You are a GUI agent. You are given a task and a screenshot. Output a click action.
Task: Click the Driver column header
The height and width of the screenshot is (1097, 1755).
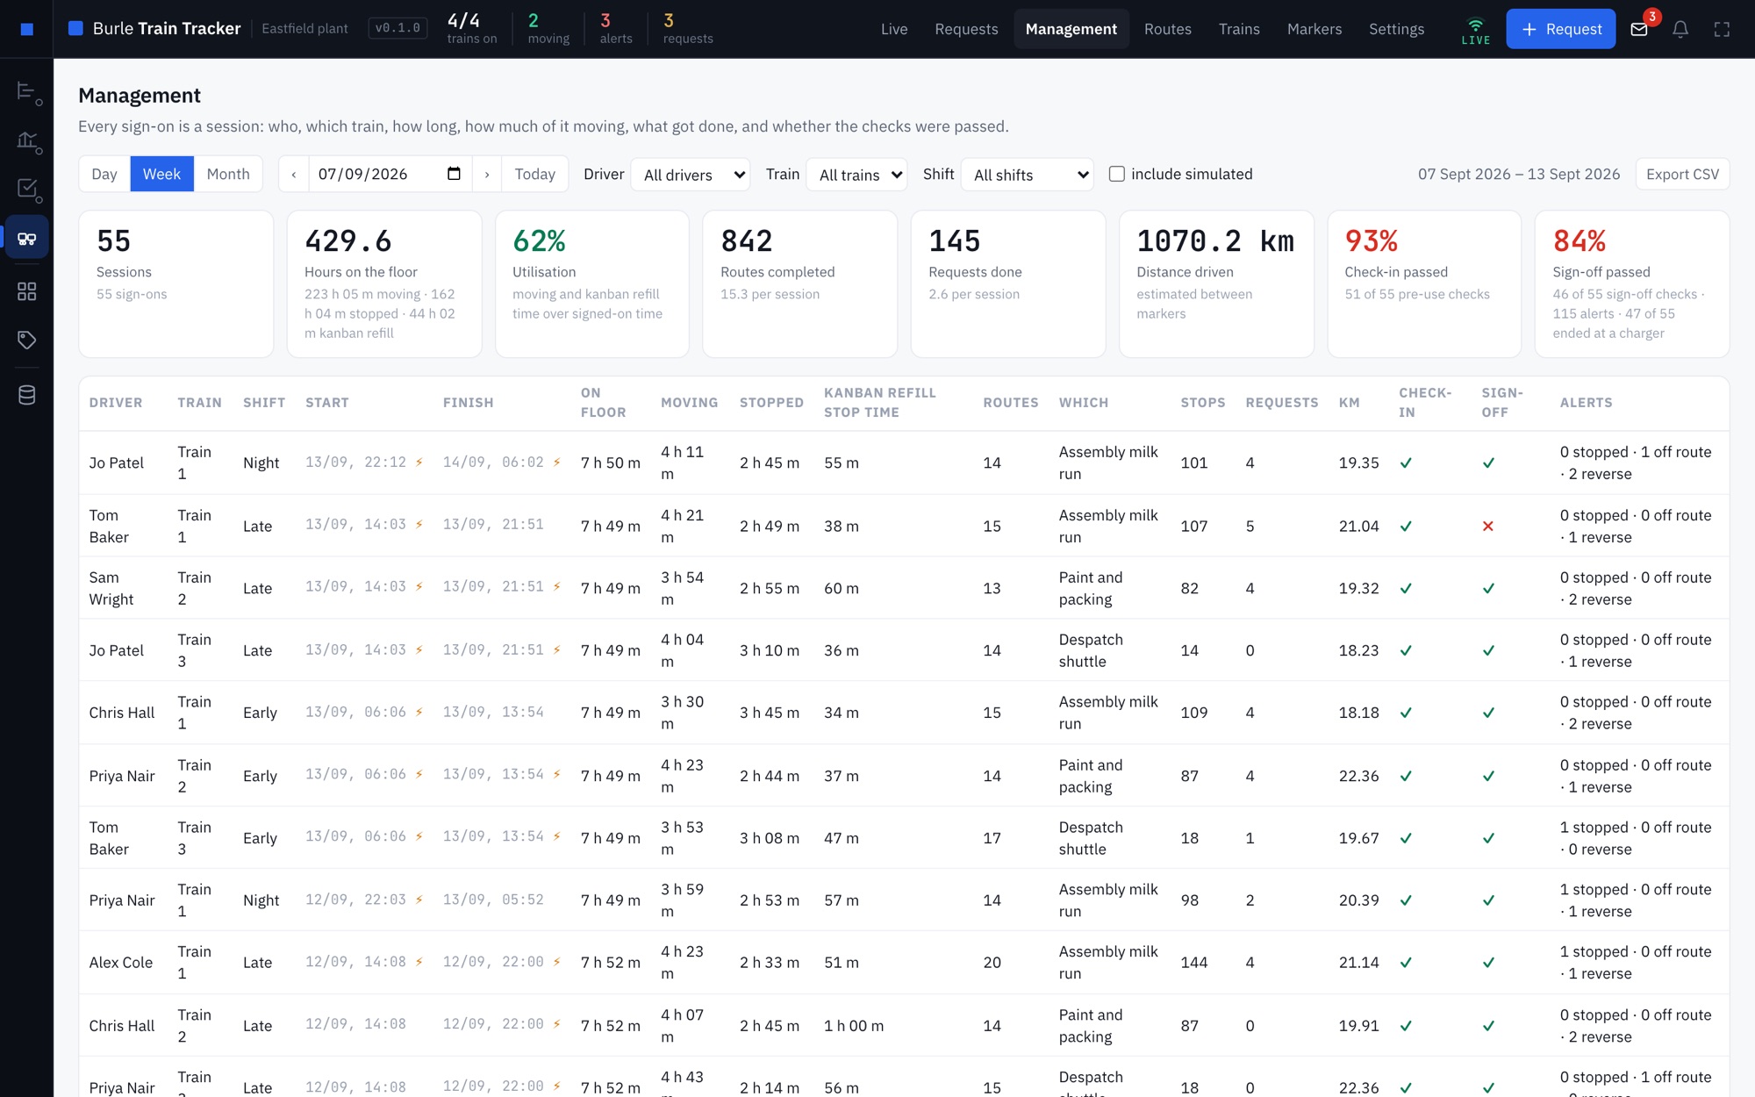[116, 403]
